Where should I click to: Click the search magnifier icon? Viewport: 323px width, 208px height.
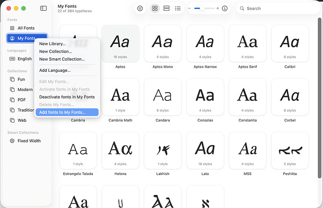tap(242, 8)
